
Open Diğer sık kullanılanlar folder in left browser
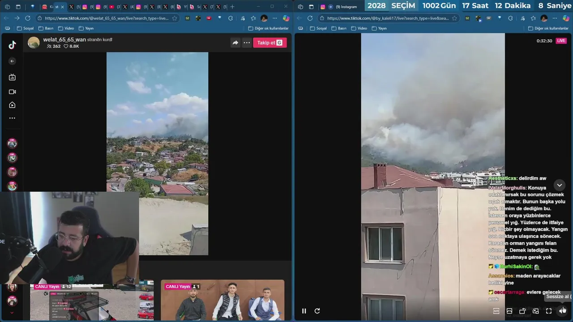point(268,28)
